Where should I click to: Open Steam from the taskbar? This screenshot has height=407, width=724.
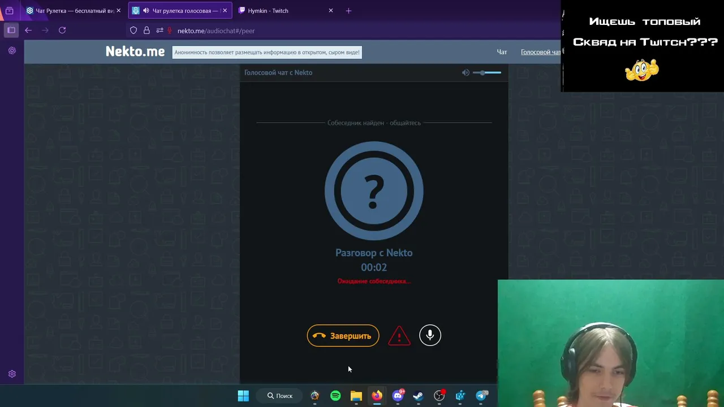(418, 396)
